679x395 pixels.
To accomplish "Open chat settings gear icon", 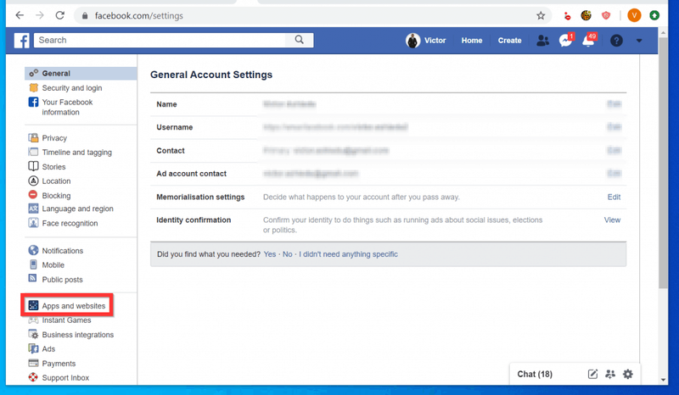I will (627, 374).
